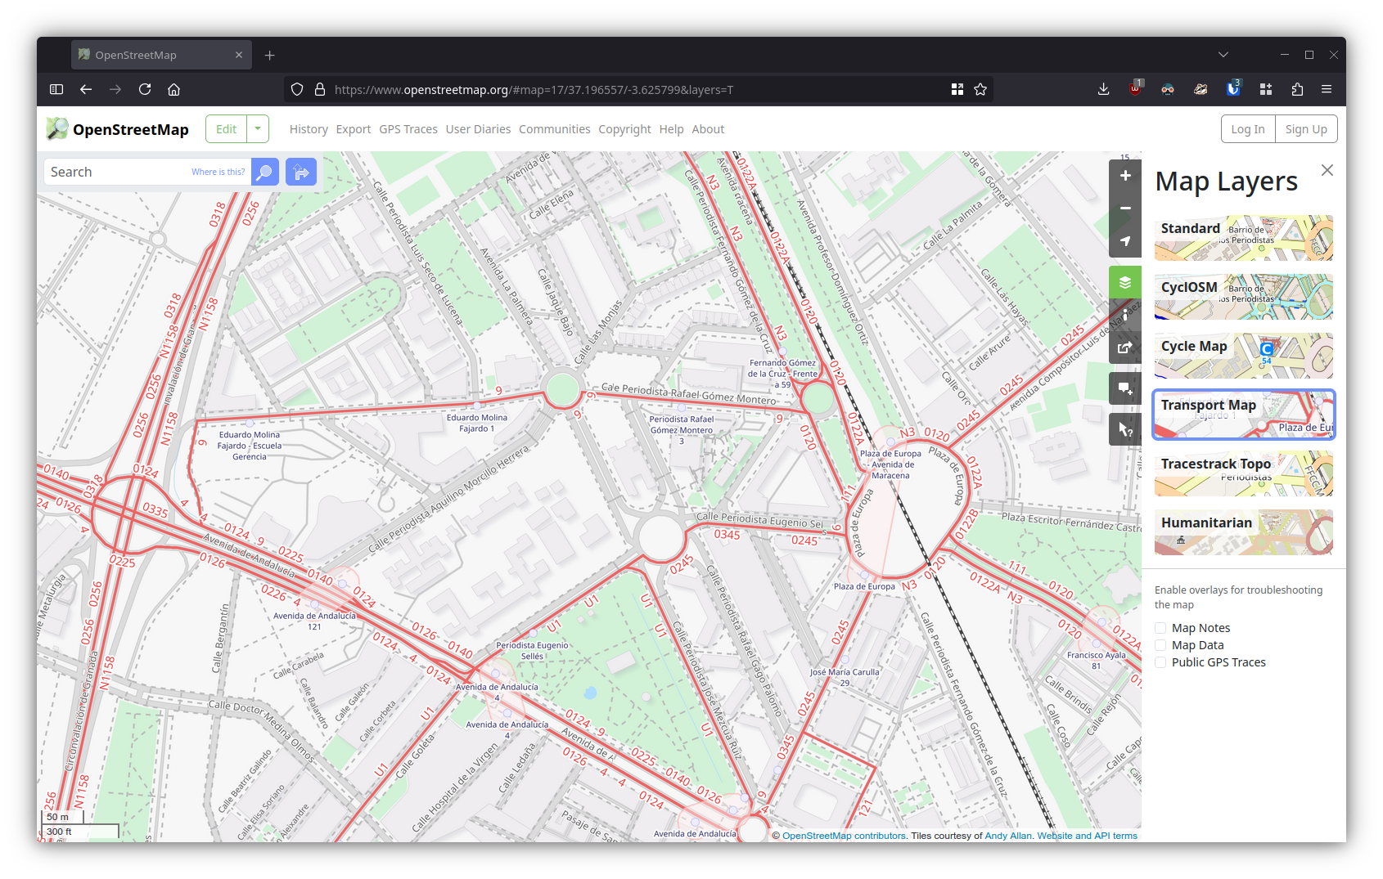
Task: Toggle the browser sidebar
Action: pyautogui.click(x=56, y=89)
